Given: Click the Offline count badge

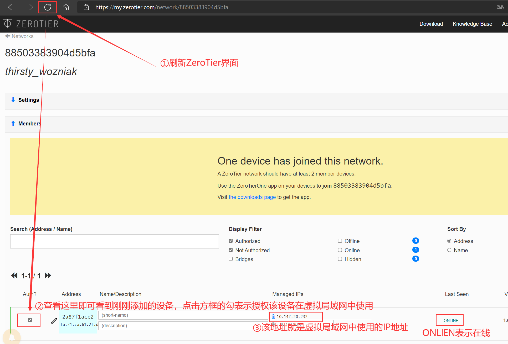Looking at the screenshot, I should pyautogui.click(x=415, y=241).
